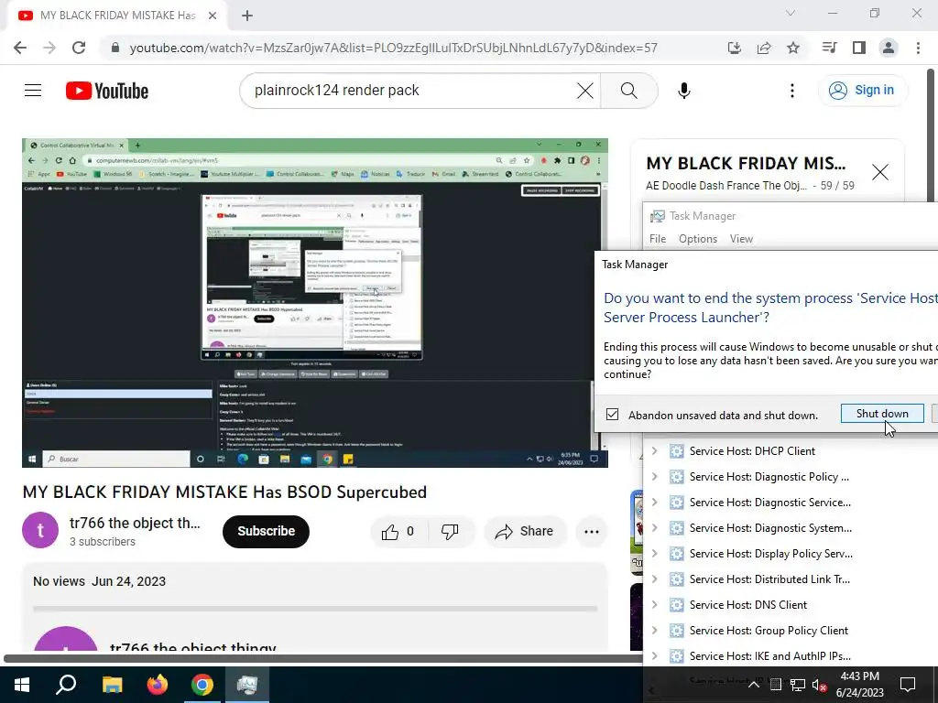Open the tr766 channel avatar
This screenshot has width=938, height=703.
coord(40,530)
